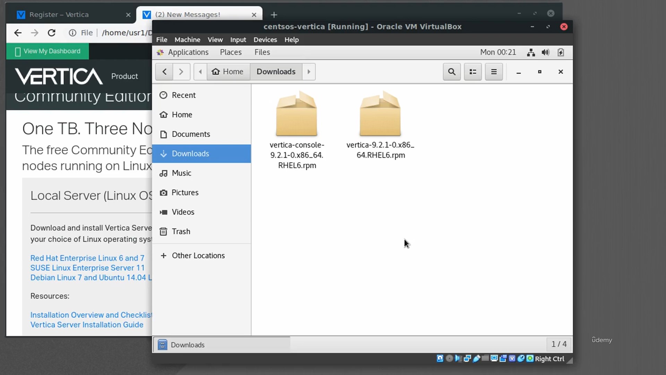Open the VirtualBox Machine menu

click(x=187, y=40)
